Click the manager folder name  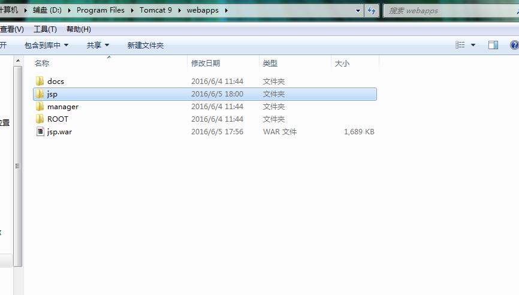click(x=63, y=107)
